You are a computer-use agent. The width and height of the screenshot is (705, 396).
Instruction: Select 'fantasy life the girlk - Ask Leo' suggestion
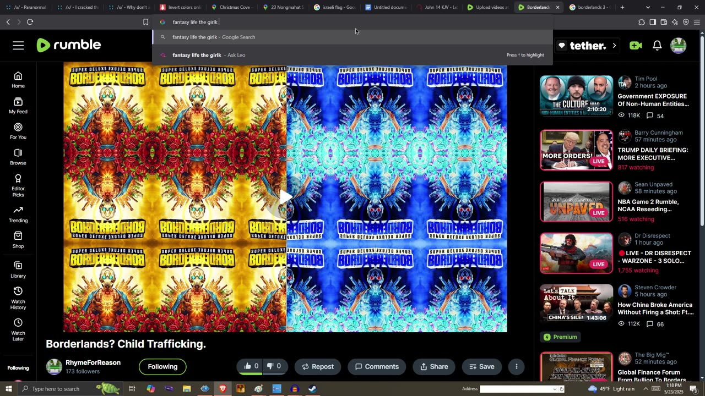352,55
